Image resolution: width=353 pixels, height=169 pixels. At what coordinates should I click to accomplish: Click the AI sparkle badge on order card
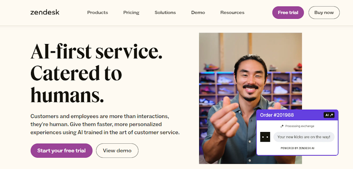(329, 115)
